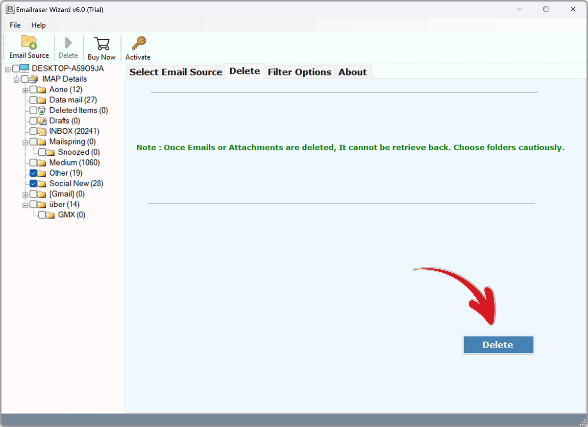Click the grayed Delete toolbar icon

(68, 43)
